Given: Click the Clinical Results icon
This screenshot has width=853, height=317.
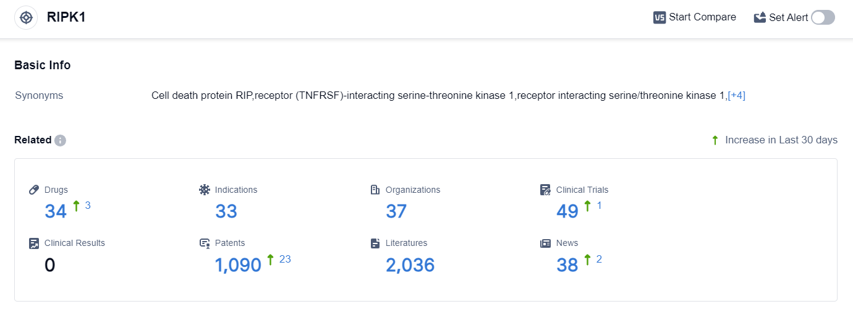Looking at the screenshot, I should (35, 243).
